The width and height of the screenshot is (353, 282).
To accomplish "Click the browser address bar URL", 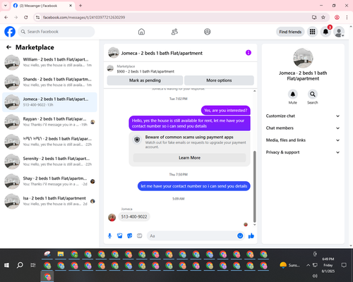I will tap(84, 18).
